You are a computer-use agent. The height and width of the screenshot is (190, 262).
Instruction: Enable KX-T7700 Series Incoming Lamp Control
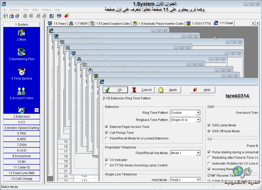(107, 165)
